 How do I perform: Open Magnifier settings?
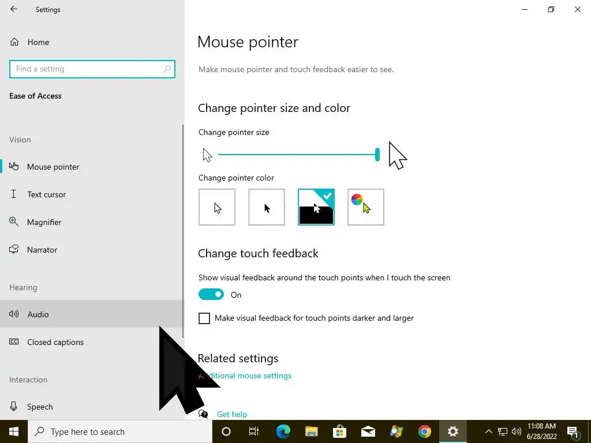pyautogui.click(x=91, y=222)
